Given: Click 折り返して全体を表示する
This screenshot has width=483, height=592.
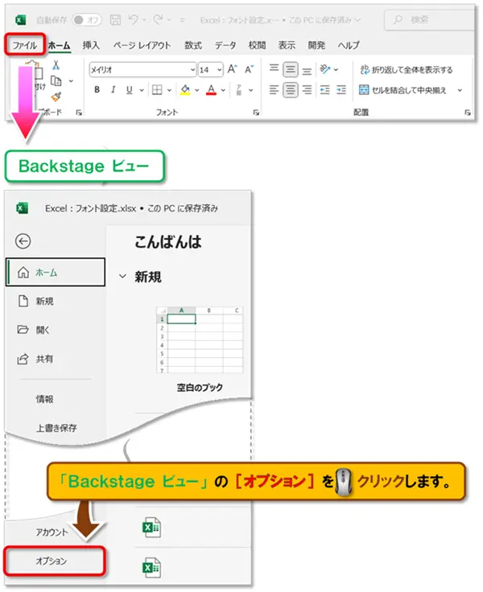Looking at the screenshot, I should (x=407, y=70).
